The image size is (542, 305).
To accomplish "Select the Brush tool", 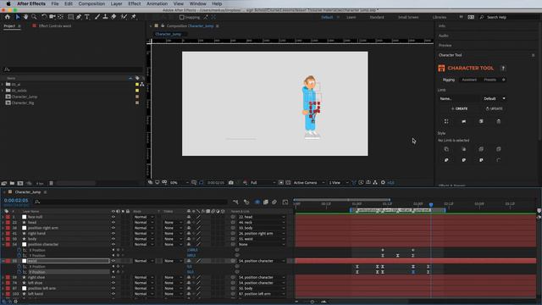I will 97,17.
